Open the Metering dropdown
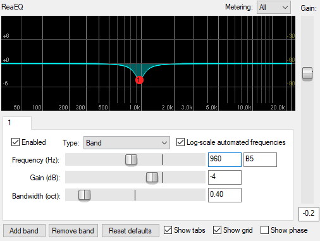 click(274, 8)
